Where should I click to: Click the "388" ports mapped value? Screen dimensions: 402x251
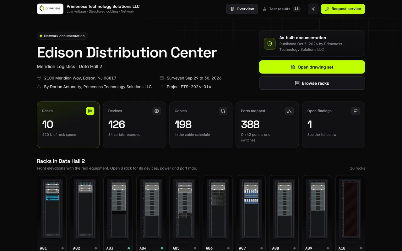click(x=250, y=124)
